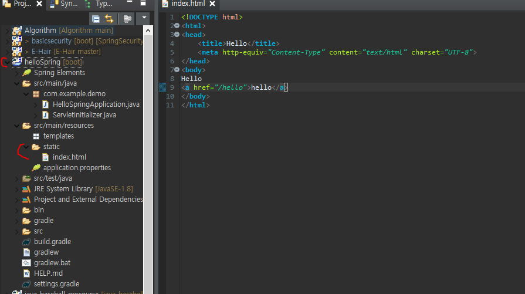This screenshot has height=294, width=525.
Task: Minimize the Project Explorer panel
Action: tap(130, 3)
